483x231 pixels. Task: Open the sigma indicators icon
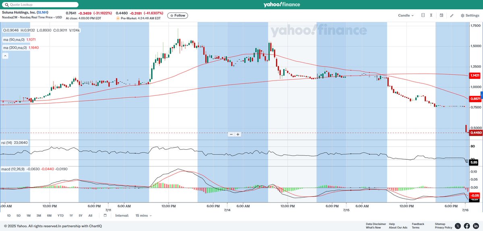[x=431, y=15]
